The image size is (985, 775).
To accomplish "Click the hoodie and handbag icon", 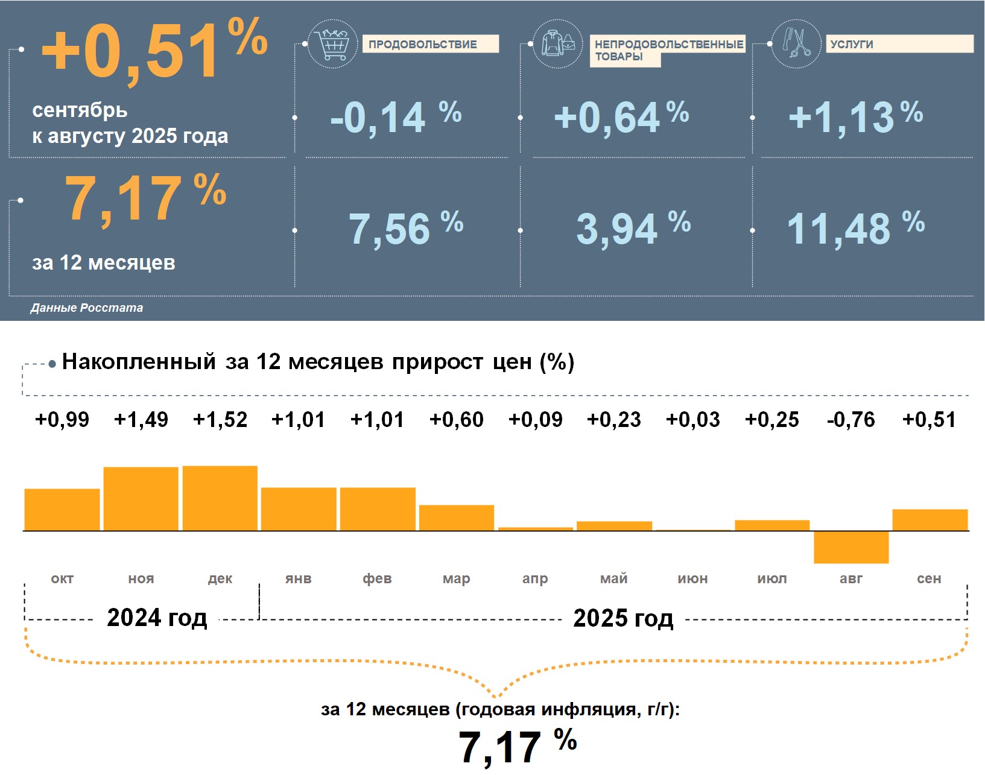I will tap(558, 43).
